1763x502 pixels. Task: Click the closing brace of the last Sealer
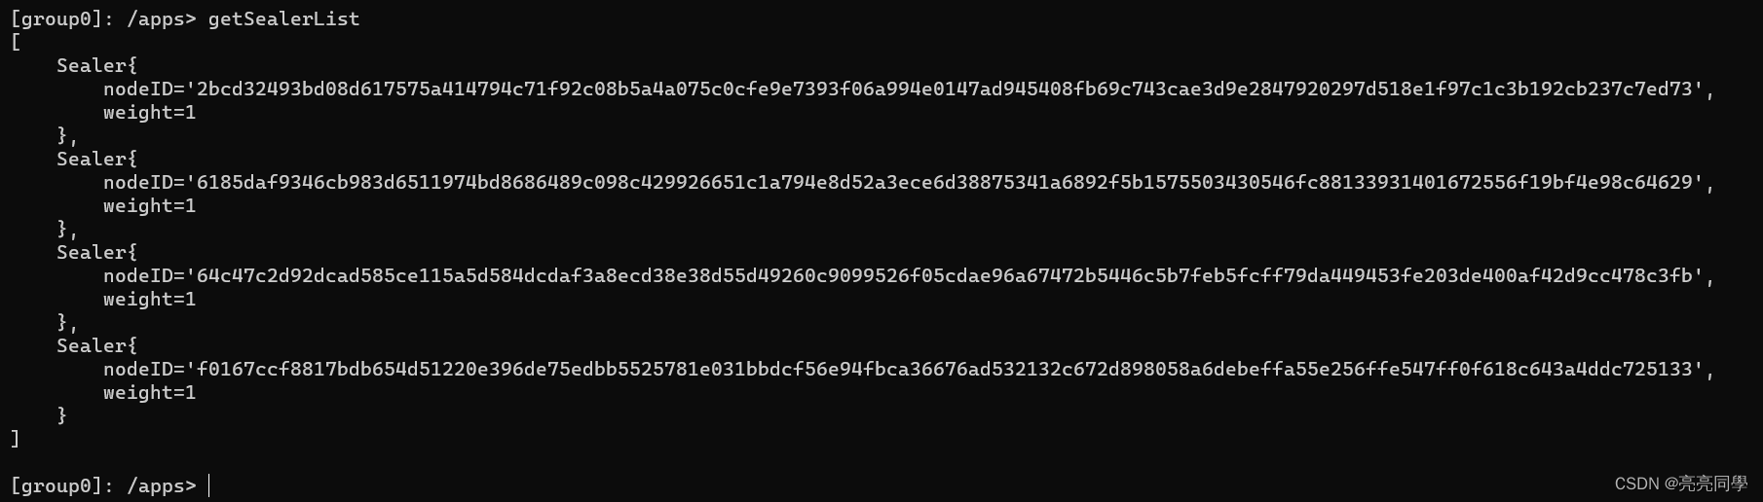62,415
